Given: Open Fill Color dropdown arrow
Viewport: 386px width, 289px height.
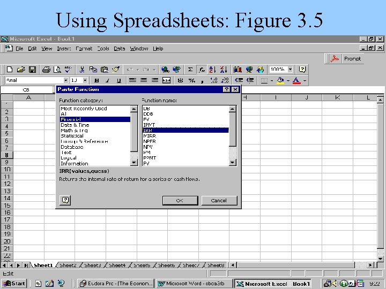Looking at the screenshot, I should coord(288,81).
